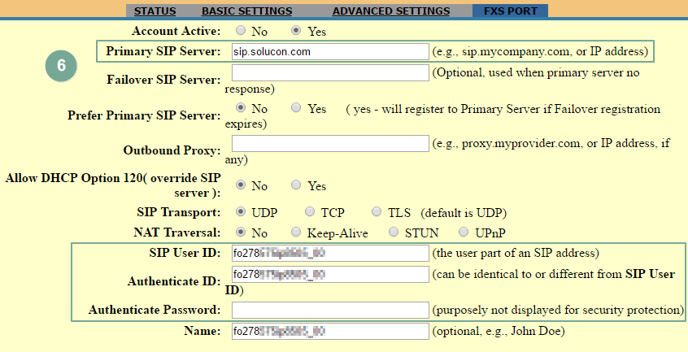688x352 pixels.
Task: Click the step 6 circle marker
Action: (x=62, y=66)
